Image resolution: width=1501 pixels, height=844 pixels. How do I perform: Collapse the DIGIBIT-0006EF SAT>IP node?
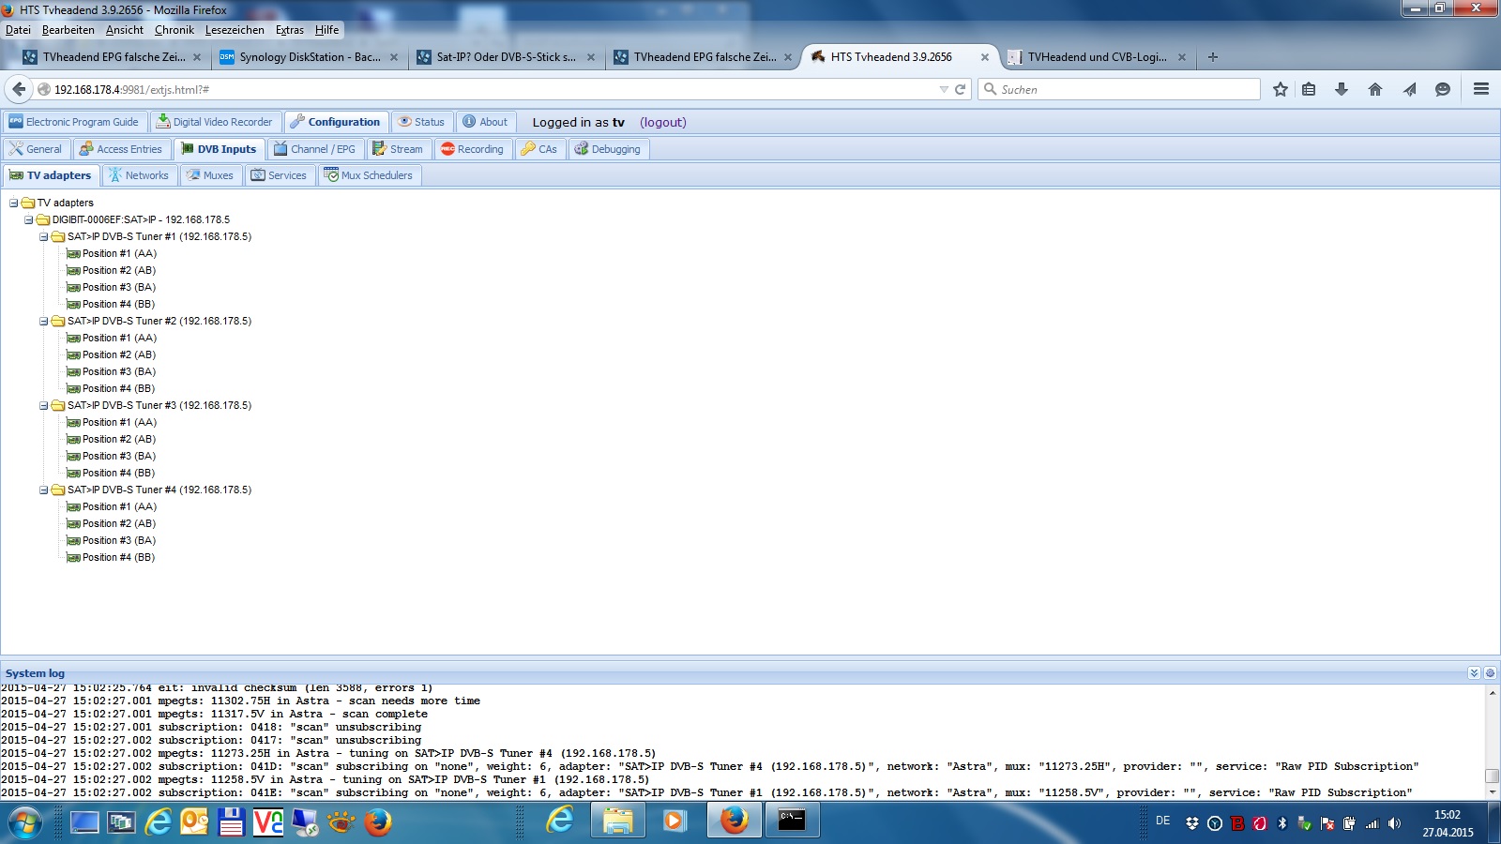(29, 219)
